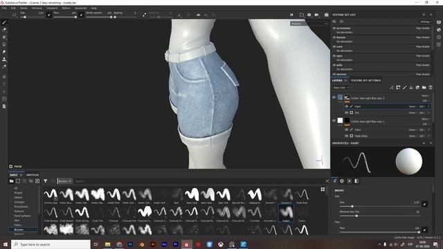This screenshot has height=249, width=443.
Task: Click the pause rendering icon in viewport toolbar
Action: pos(291,15)
